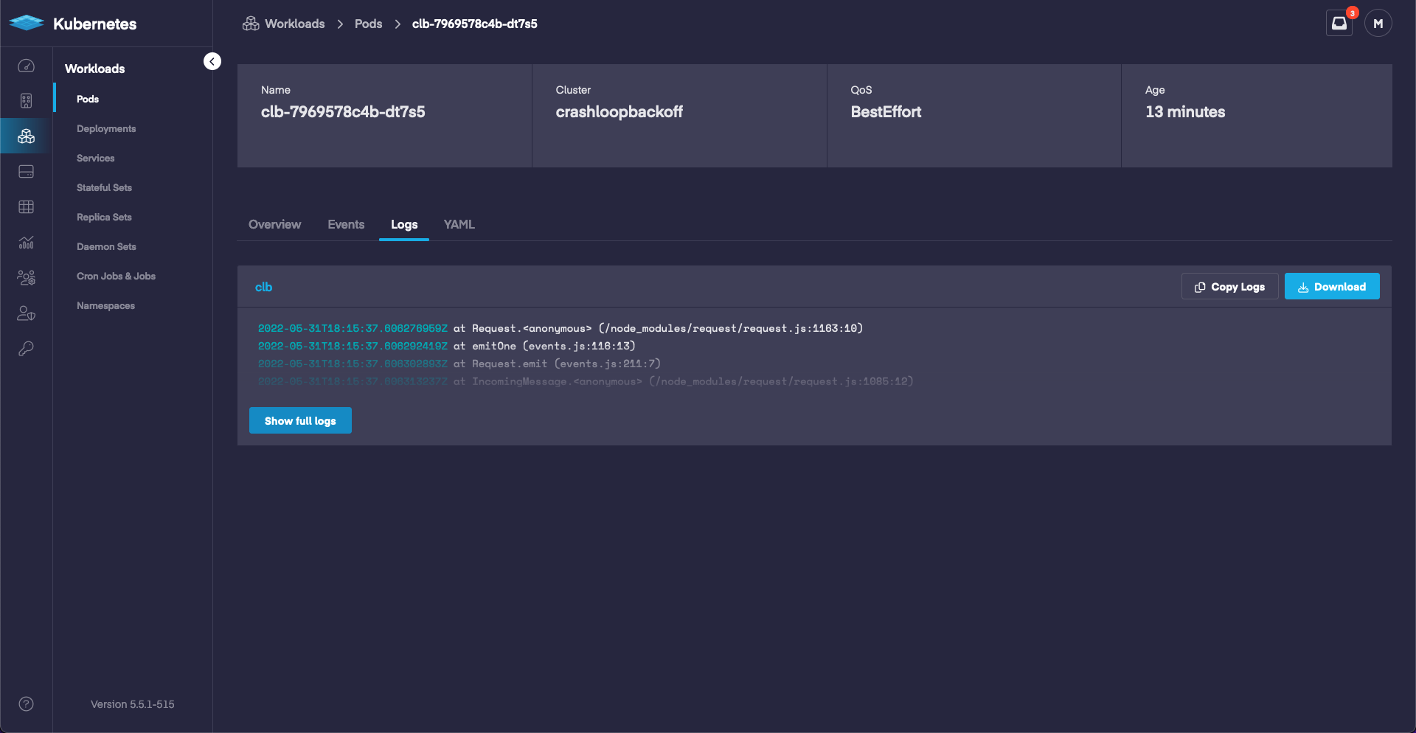The image size is (1416, 733).
Task: Click the Kubernetes logo icon
Action: click(27, 24)
